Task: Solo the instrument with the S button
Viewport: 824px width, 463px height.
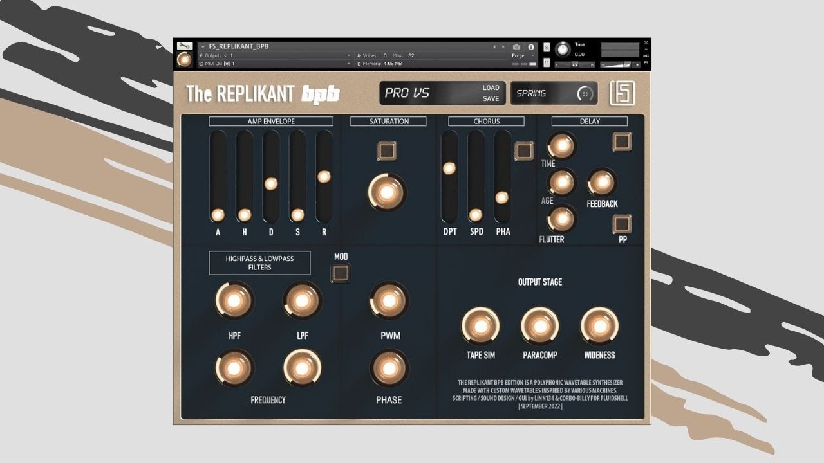Action: tap(547, 47)
